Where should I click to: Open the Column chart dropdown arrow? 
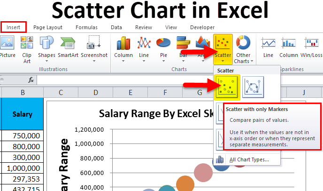(123, 61)
